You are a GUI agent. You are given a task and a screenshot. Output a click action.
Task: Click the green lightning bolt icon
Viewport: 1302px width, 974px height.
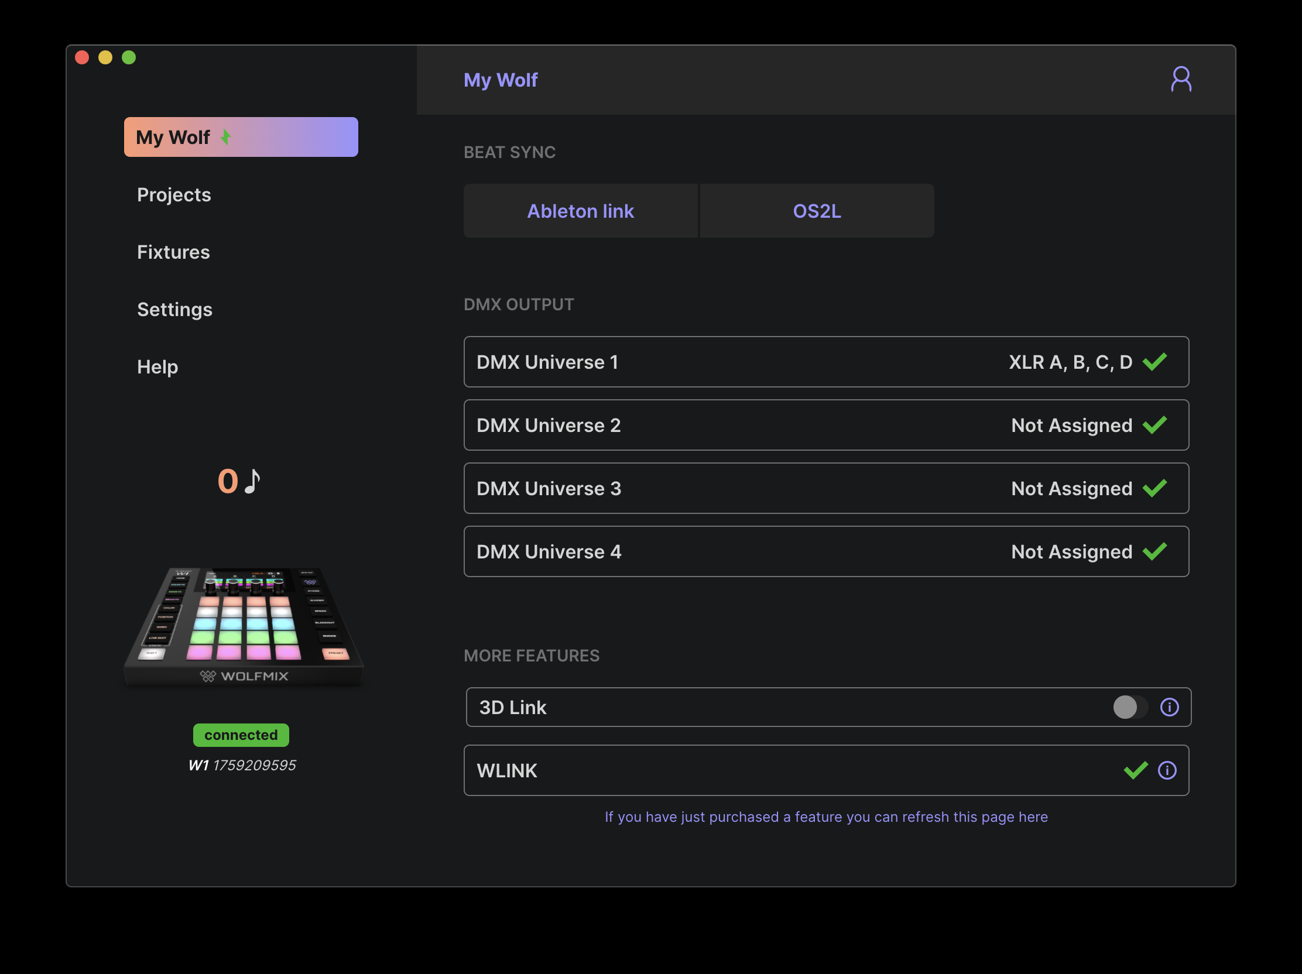tap(225, 137)
